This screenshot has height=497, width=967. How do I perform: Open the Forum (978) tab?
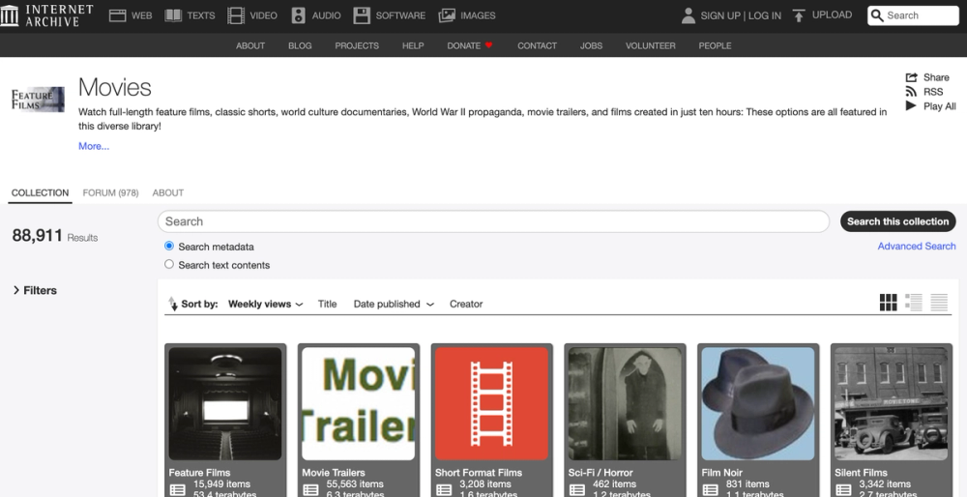[x=110, y=193]
